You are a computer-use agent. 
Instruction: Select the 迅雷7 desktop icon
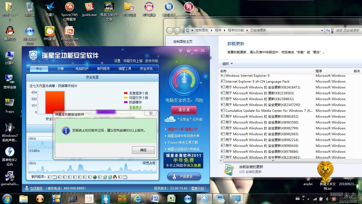pos(50,10)
